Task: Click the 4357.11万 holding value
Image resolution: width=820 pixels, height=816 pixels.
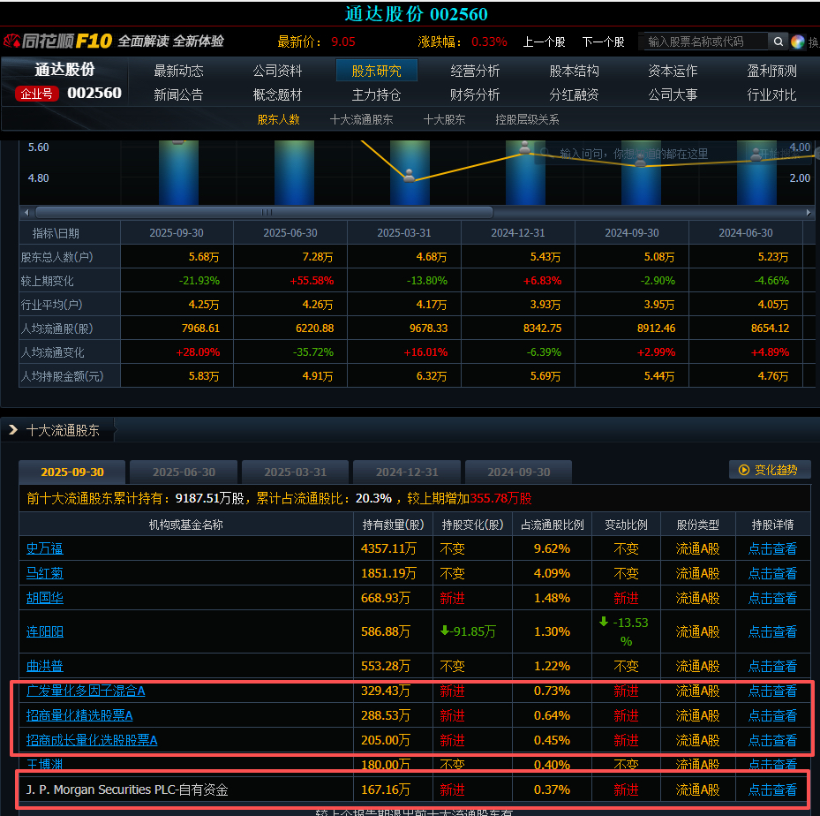Action: (x=388, y=548)
